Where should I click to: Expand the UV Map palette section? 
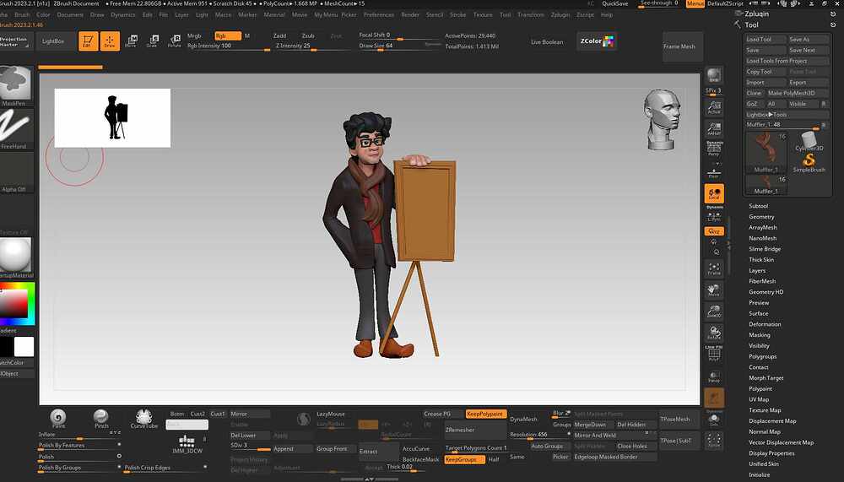759,399
